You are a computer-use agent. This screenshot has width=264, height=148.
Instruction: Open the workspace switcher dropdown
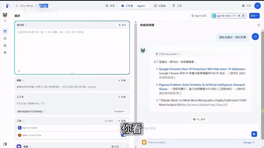26,6
